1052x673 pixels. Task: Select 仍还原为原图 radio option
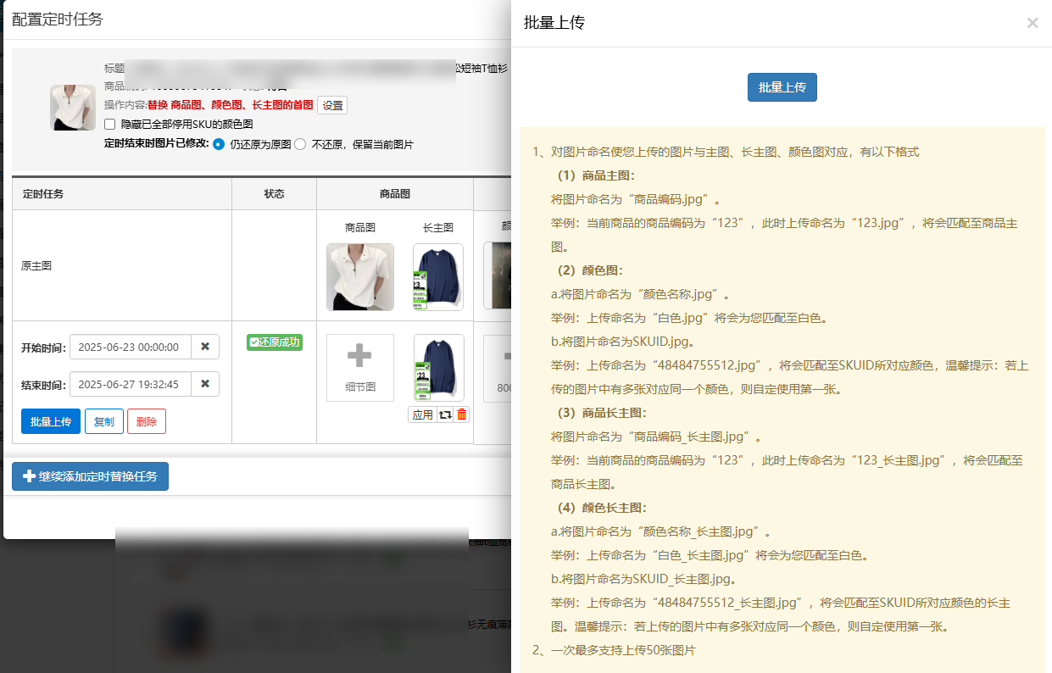tap(219, 144)
